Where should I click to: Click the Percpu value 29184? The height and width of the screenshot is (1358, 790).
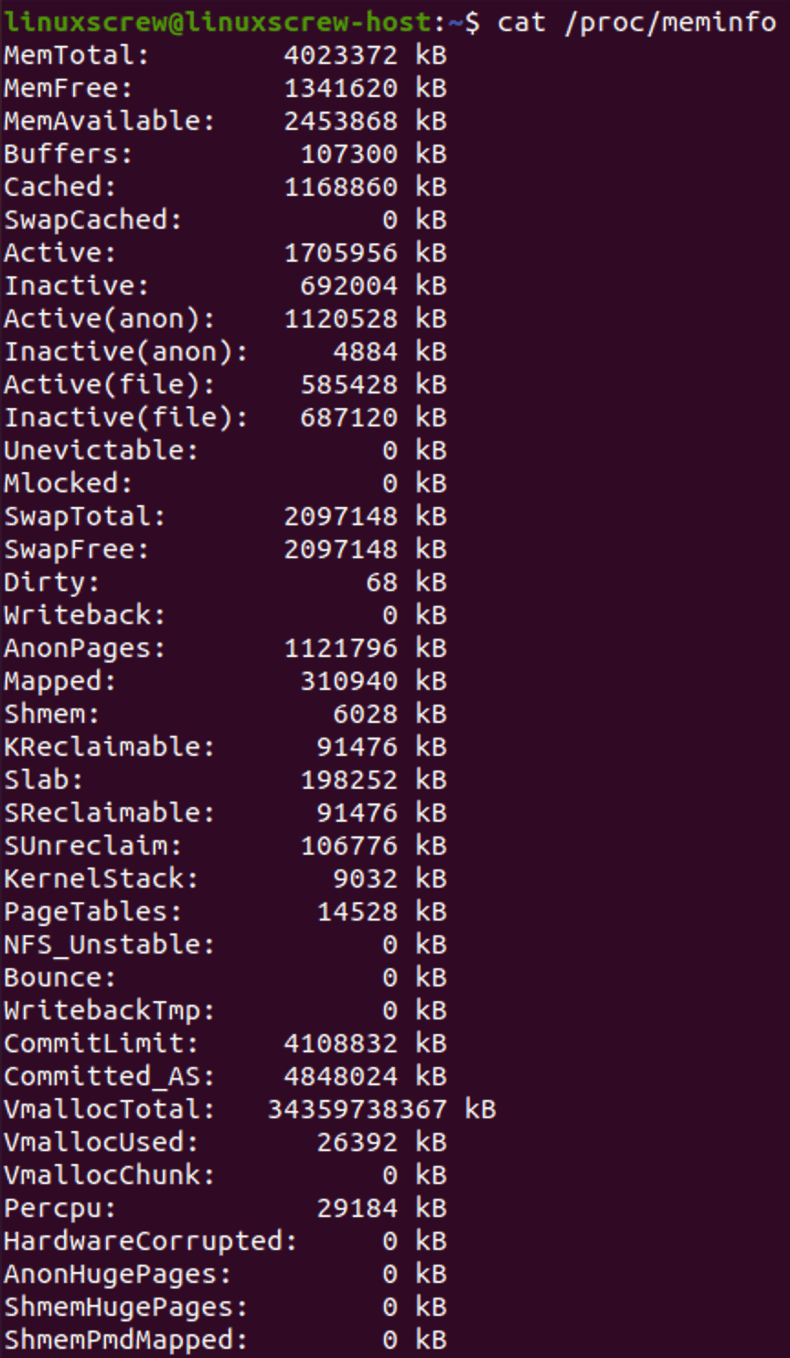coord(358,1208)
